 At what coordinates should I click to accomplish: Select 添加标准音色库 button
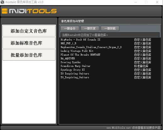[x=29, y=43]
